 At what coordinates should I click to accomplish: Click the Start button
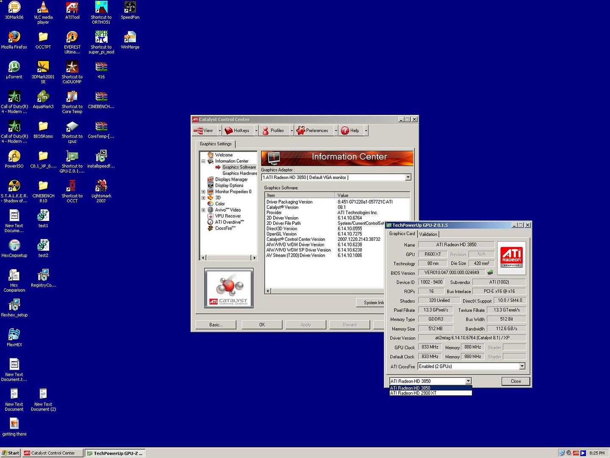[10, 453]
